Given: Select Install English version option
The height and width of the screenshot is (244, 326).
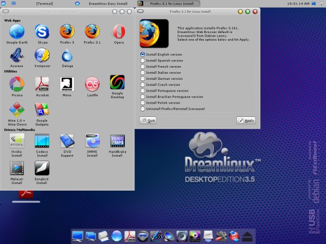Looking at the screenshot, I should pyautogui.click(x=161, y=54).
